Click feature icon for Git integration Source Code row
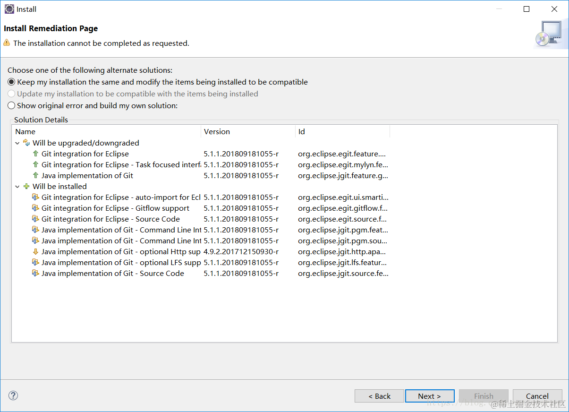The height and width of the screenshot is (412, 569). tap(35, 219)
